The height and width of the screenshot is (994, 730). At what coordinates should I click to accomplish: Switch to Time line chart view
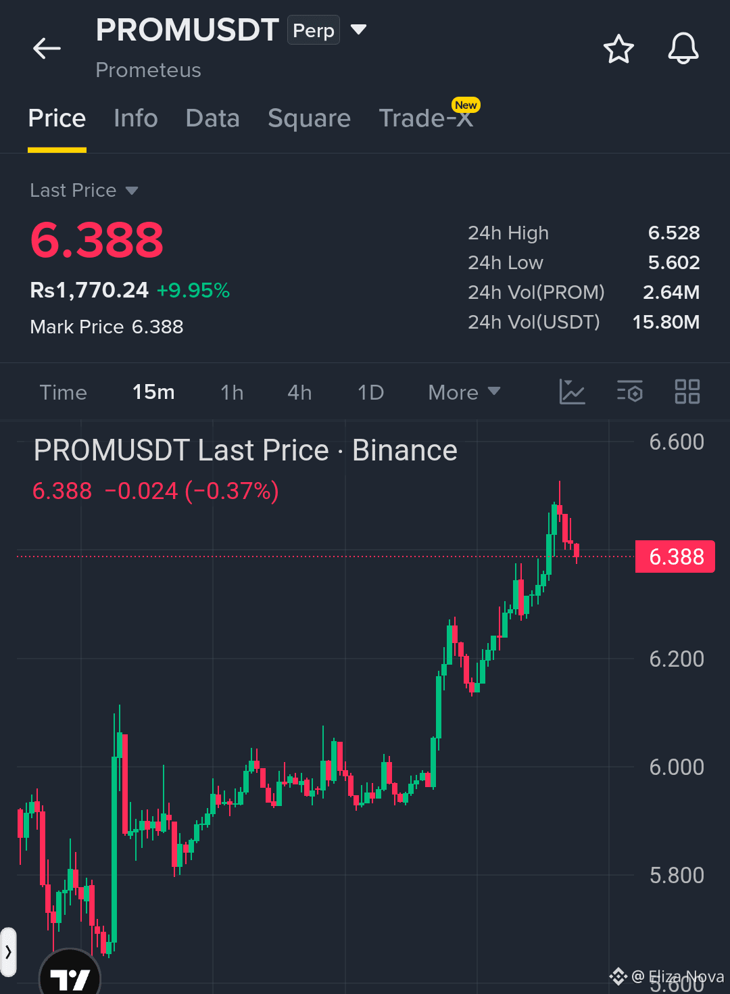pyautogui.click(x=64, y=392)
